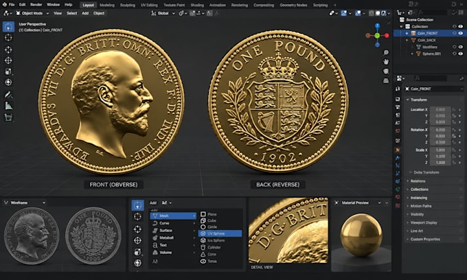Expand the Collections panel in properties

[x=420, y=189]
